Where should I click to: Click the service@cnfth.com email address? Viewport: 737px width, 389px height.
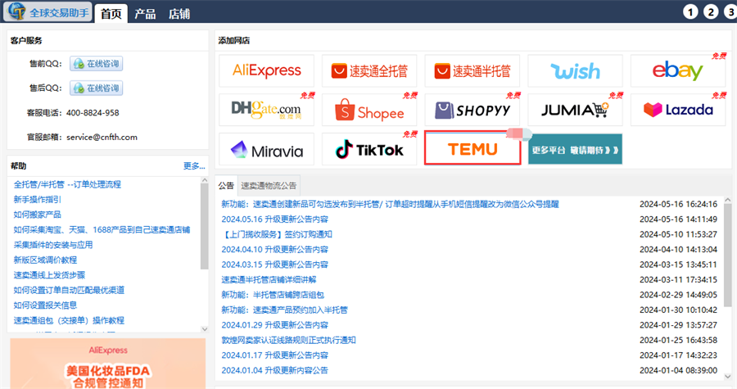click(102, 138)
